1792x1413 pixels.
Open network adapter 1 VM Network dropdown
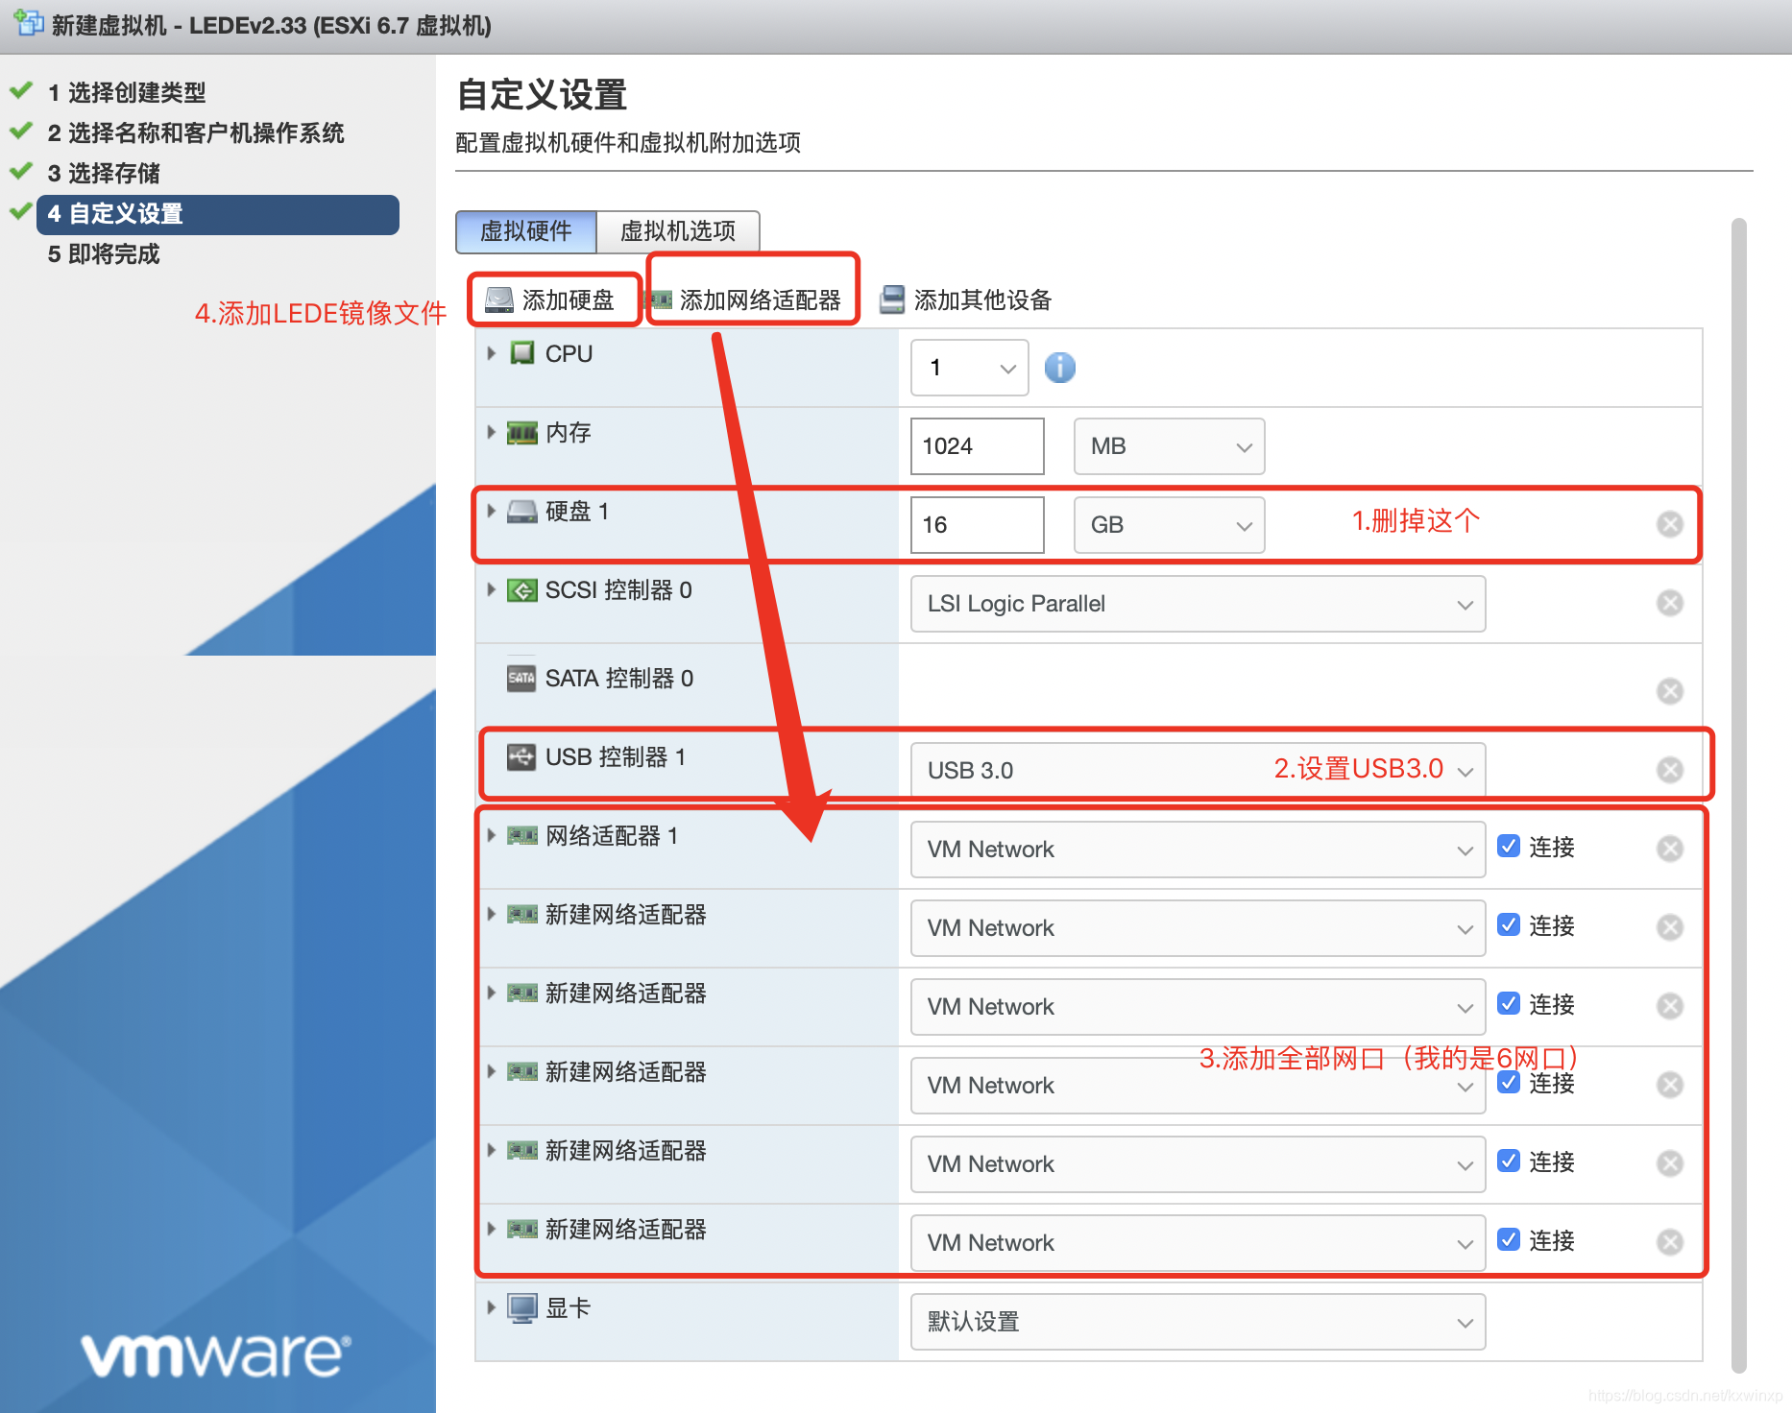[1198, 850]
